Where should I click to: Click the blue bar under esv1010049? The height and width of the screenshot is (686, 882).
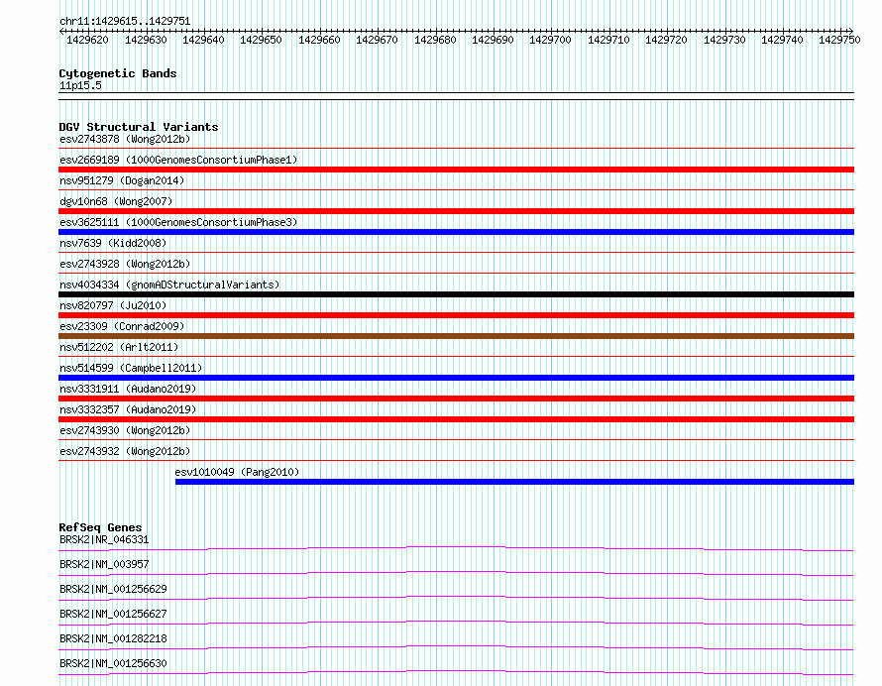click(x=514, y=482)
